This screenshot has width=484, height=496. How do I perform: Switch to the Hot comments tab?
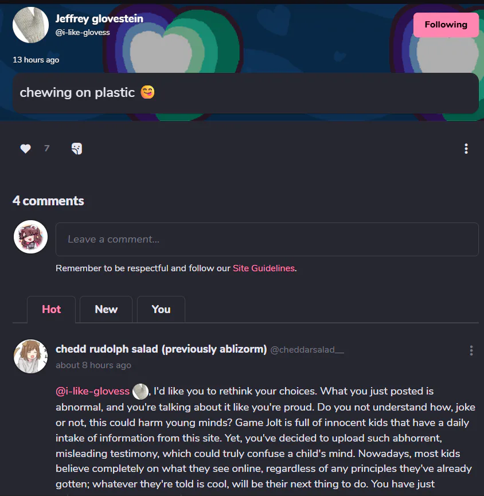pos(51,310)
